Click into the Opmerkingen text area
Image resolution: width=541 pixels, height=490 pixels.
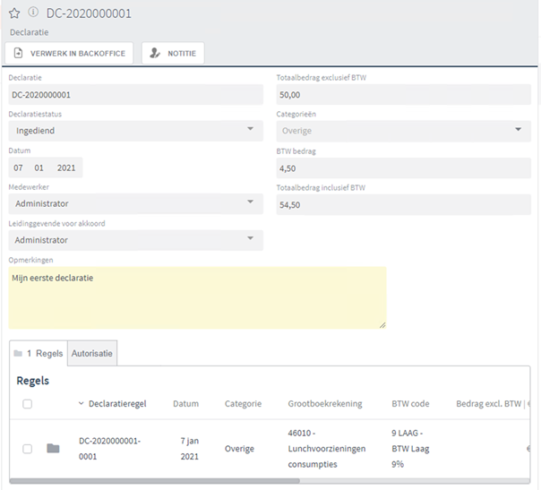197,297
